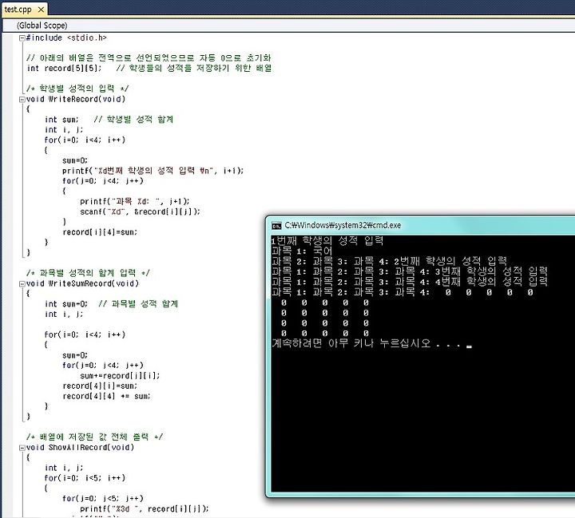Click the cmd.exe window icon

click(276, 225)
